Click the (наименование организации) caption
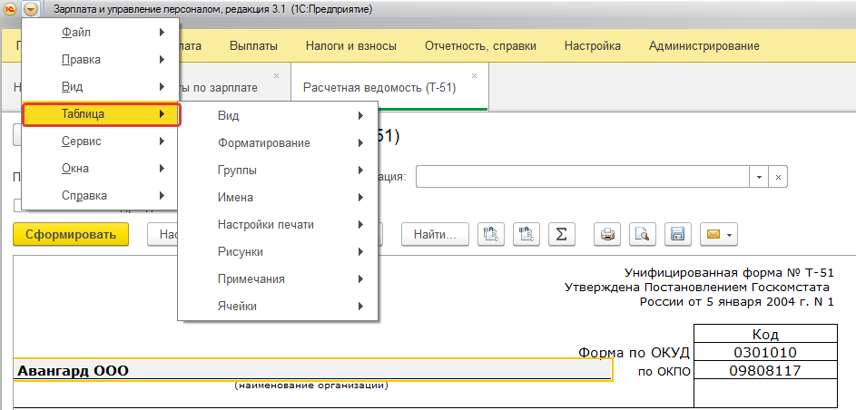The image size is (856, 410). (311, 386)
